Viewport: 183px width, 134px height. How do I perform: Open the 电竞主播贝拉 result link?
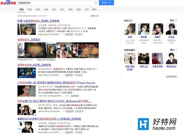pyautogui.click(x=55, y=101)
